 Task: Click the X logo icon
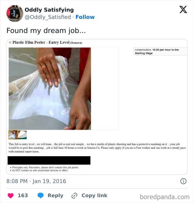[x=183, y=9]
